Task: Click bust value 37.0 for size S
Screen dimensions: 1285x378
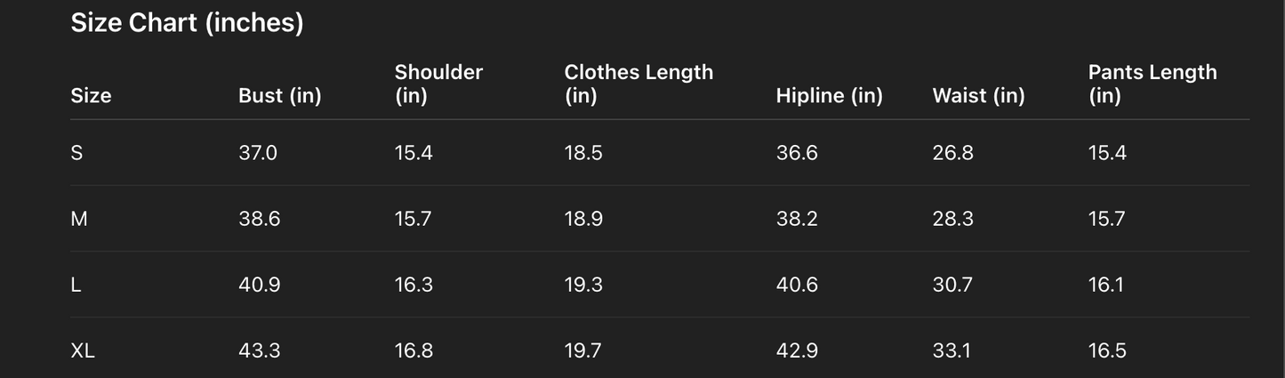Action: coord(258,153)
